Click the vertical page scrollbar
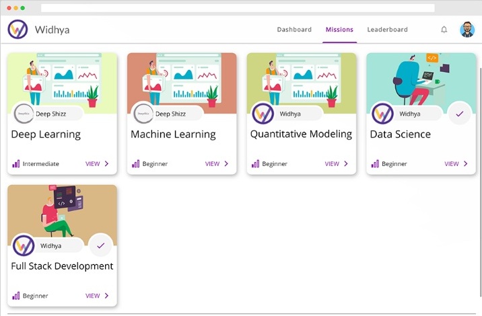The width and height of the screenshot is (482, 316). tap(480, 181)
